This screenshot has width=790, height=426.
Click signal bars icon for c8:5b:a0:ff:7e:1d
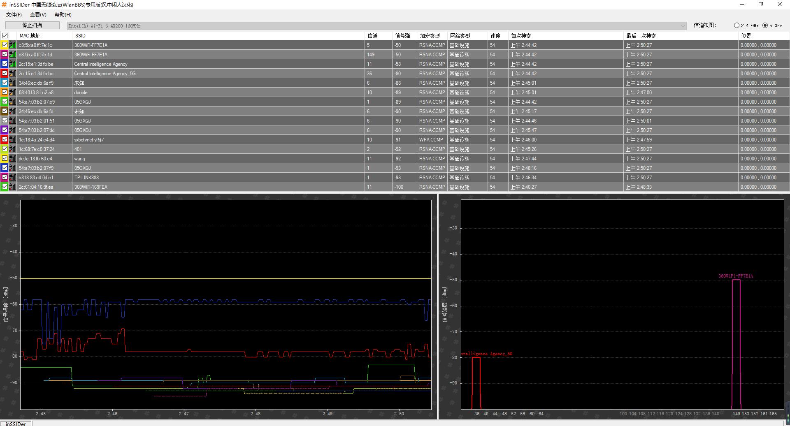tap(13, 55)
